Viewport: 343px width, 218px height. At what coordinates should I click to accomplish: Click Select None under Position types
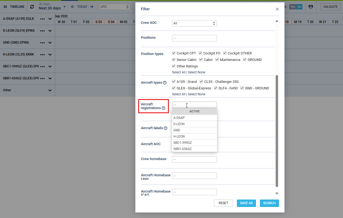point(197,72)
